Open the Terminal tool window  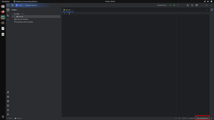tap(8, 105)
